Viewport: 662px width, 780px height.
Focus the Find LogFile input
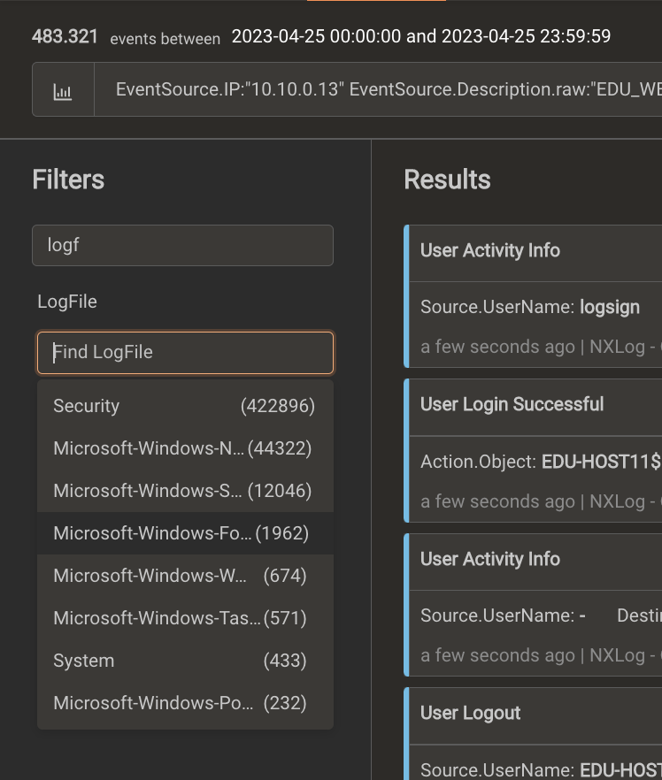point(185,352)
